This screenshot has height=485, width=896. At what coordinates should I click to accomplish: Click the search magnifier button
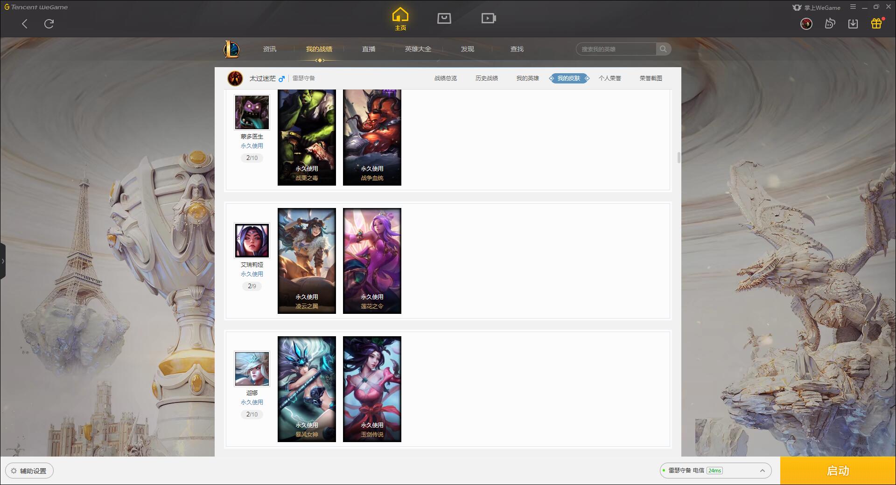pos(663,49)
